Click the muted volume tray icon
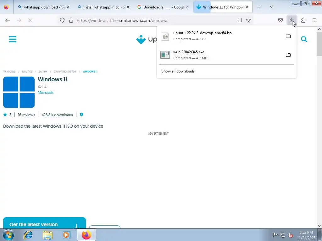This screenshot has width=322, height=241. click(290, 235)
